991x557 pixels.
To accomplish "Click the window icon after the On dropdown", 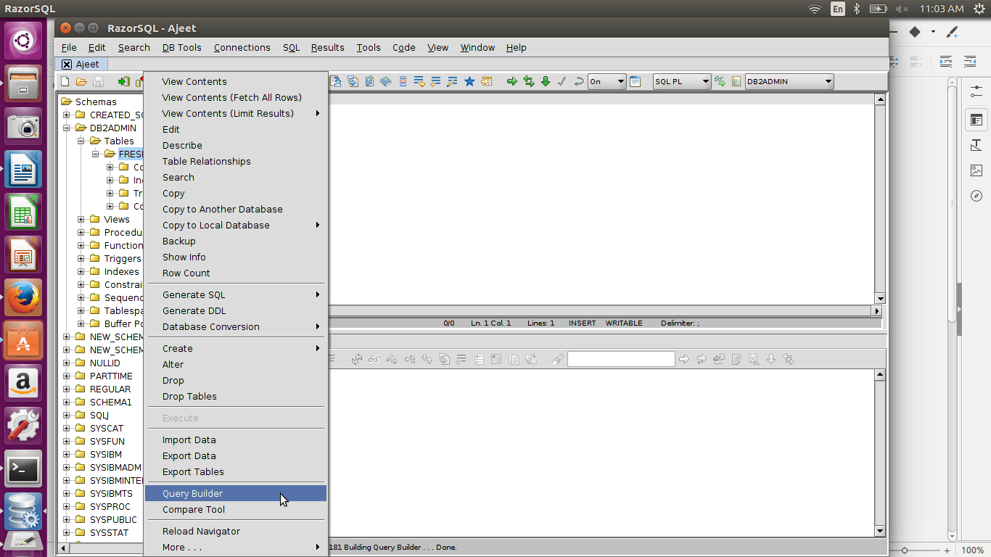I will [635, 82].
